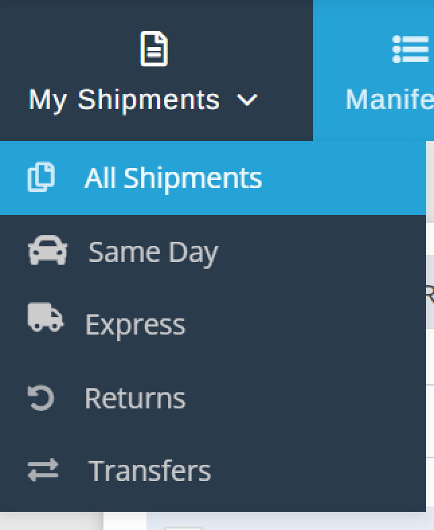Screen dimensions: 434x530
Task: Select All Shipments text in the menu
Action: tap(173, 178)
